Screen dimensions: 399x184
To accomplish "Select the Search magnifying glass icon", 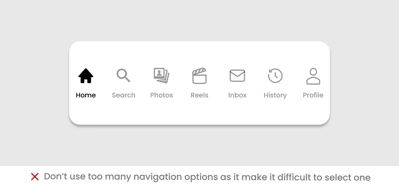I will pos(123,75).
